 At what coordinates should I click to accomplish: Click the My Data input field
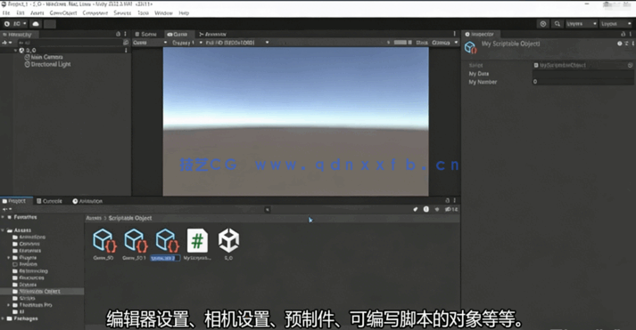tap(582, 74)
